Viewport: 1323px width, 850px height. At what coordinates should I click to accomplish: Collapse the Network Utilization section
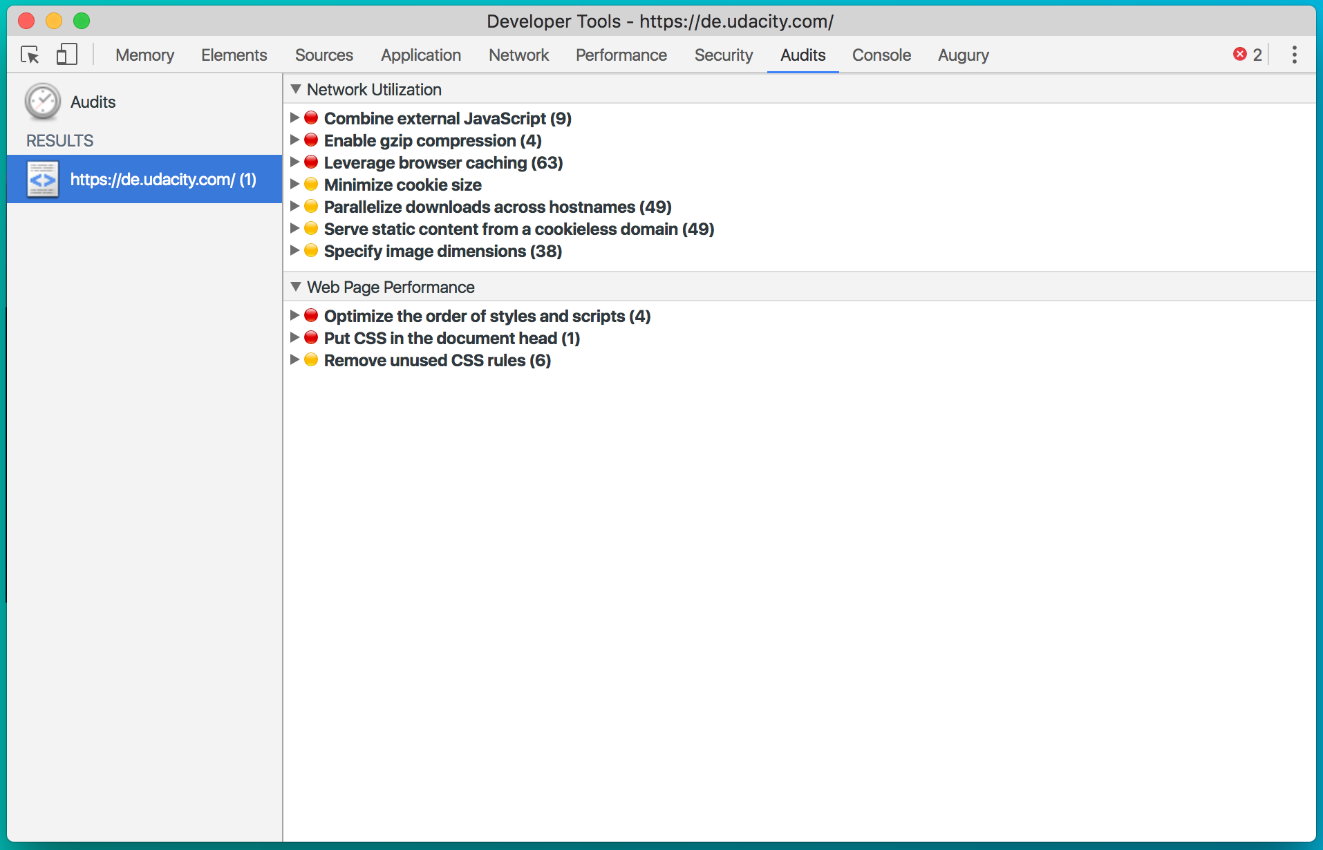[296, 89]
